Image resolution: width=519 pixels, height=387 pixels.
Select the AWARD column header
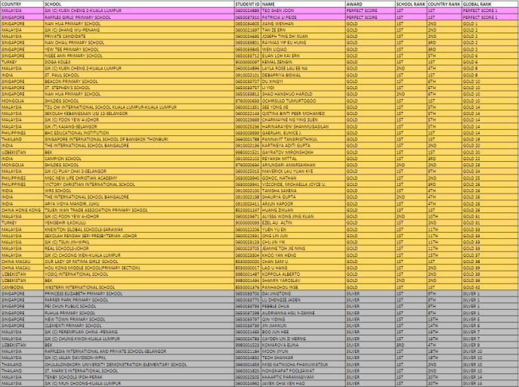pyautogui.click(x=370, y=5)
